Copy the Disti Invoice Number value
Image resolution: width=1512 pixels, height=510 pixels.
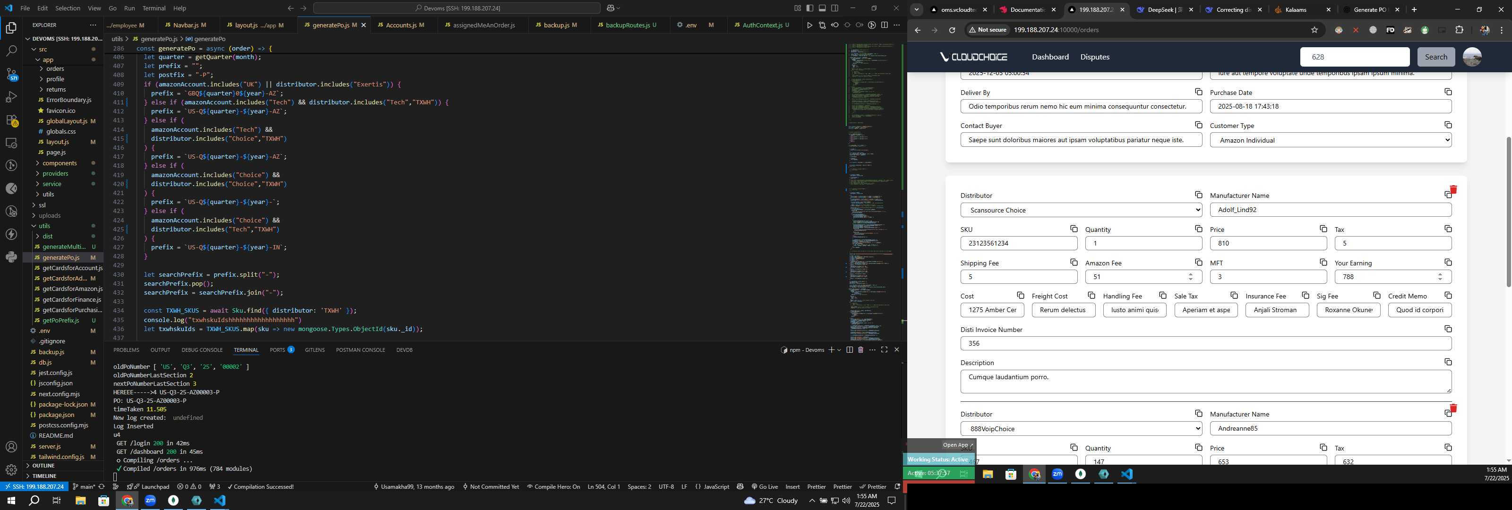tap(1447, 329)
